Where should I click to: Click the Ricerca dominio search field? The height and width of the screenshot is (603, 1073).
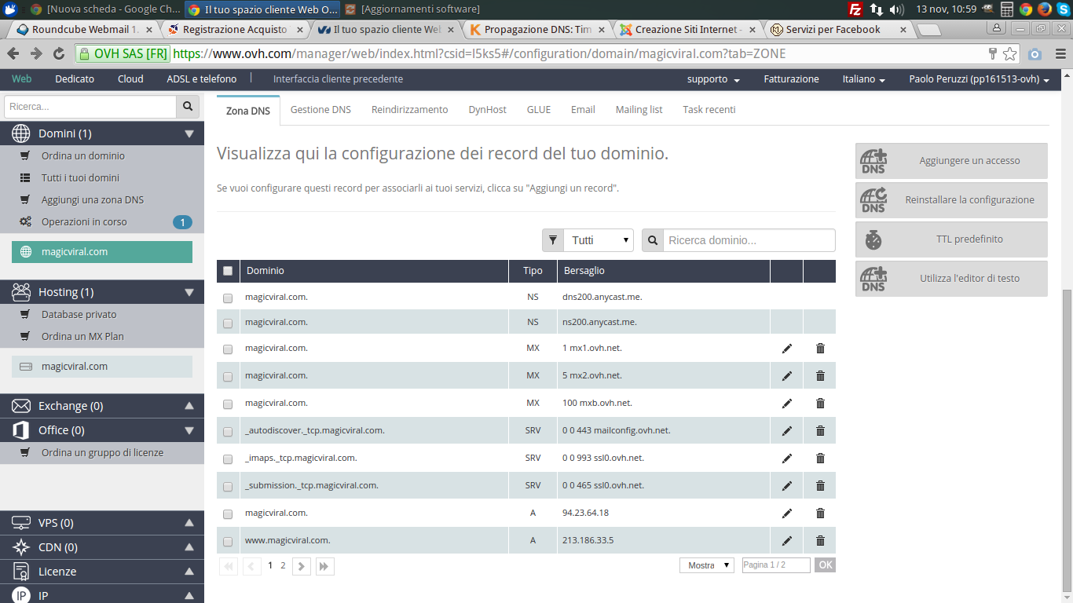(749, 240)
